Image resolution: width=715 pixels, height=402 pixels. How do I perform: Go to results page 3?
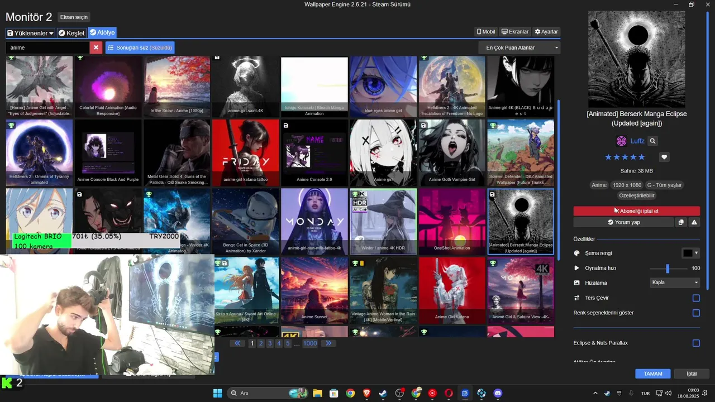coord(270,343)
